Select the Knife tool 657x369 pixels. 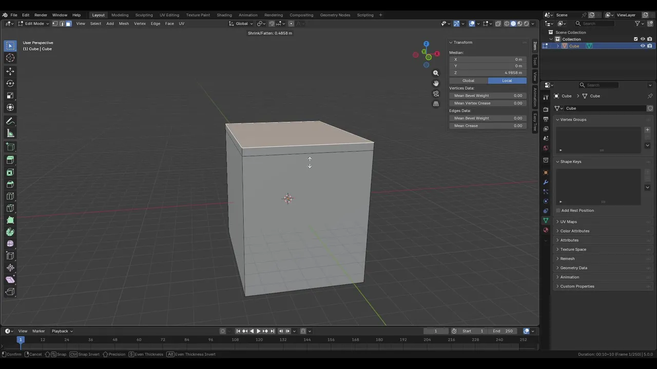pos(10,208)
